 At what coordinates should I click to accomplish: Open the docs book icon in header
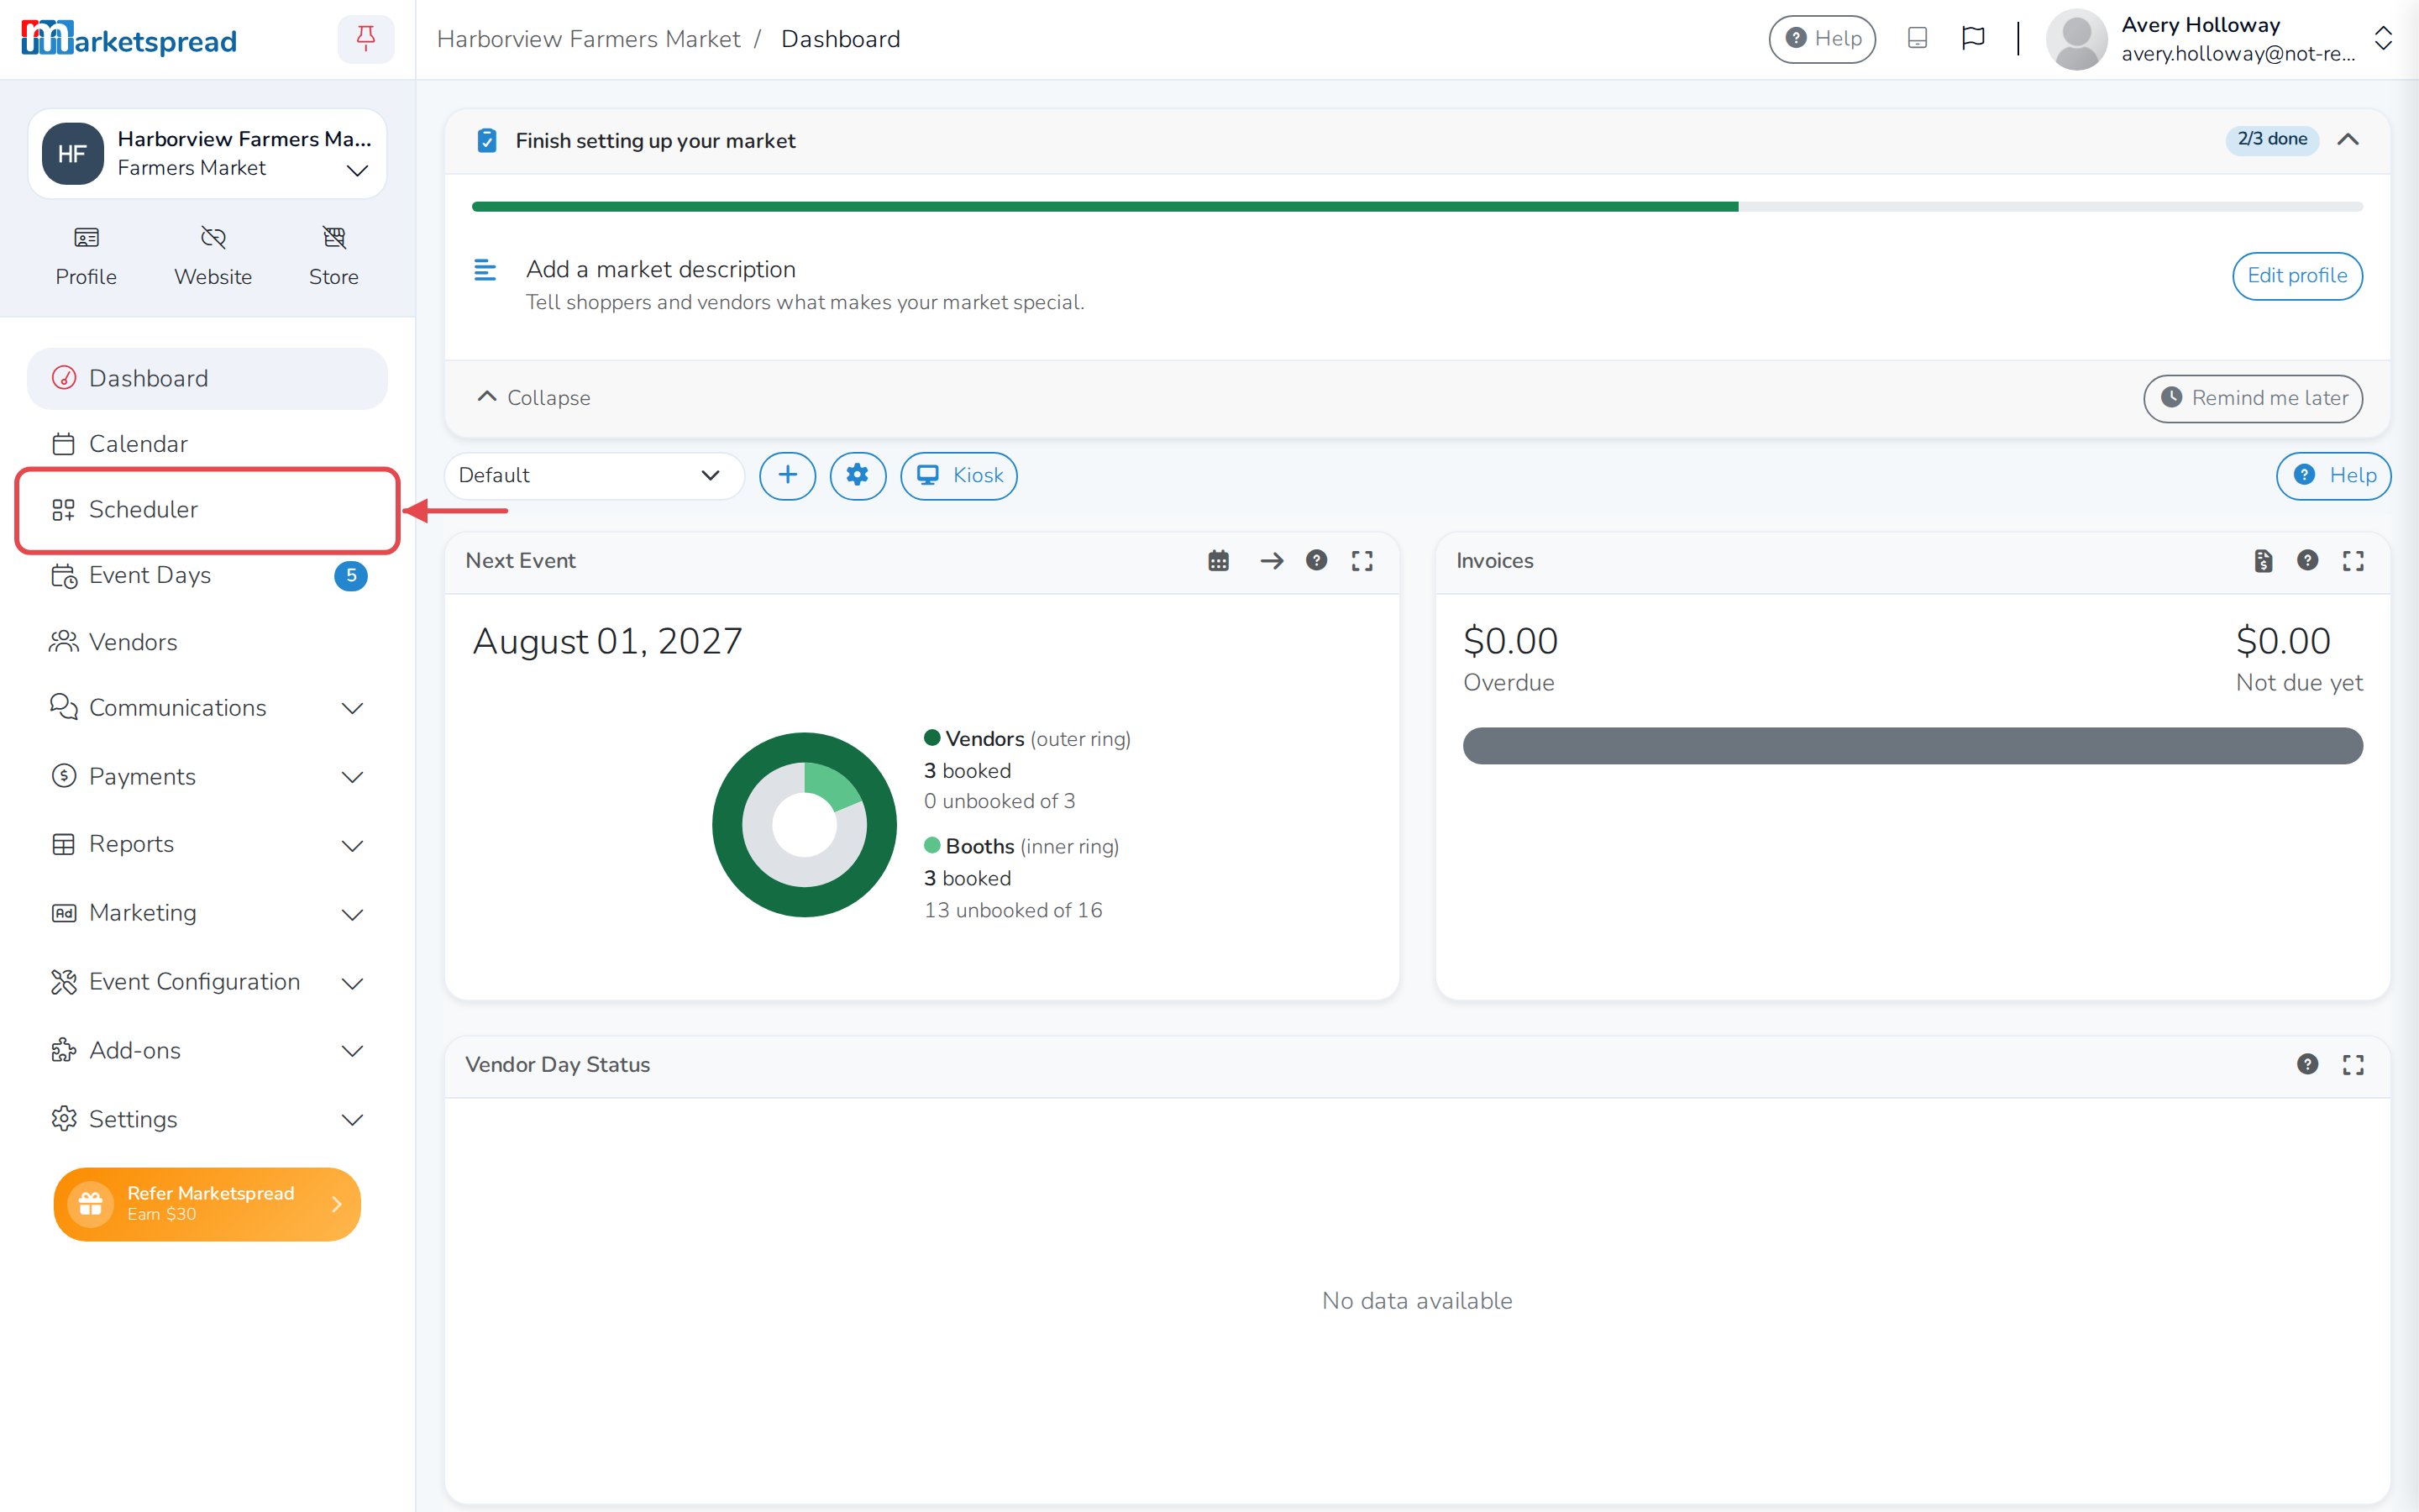(x=1918, y=39)
